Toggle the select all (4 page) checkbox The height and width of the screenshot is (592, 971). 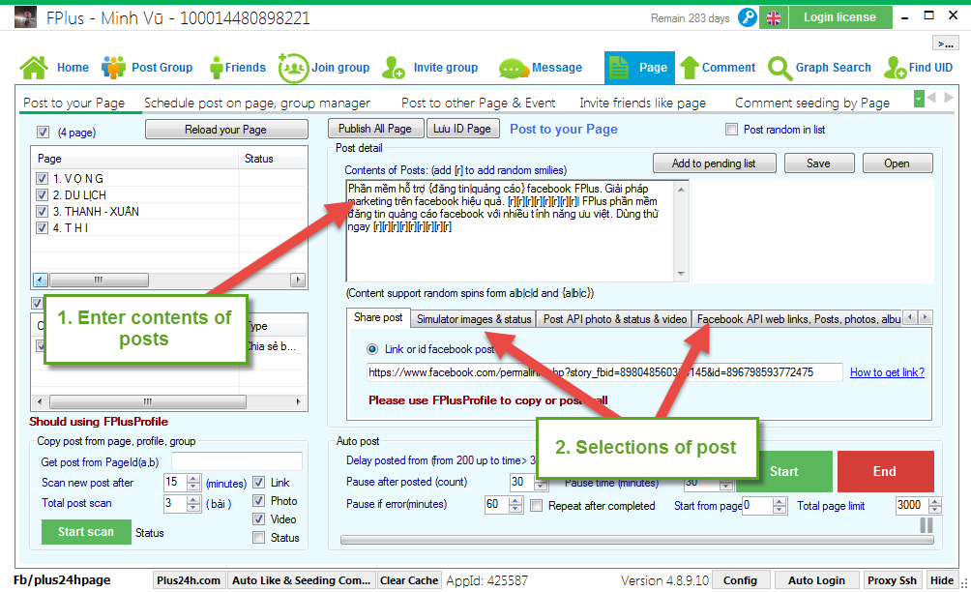click(x=43, y=132)
